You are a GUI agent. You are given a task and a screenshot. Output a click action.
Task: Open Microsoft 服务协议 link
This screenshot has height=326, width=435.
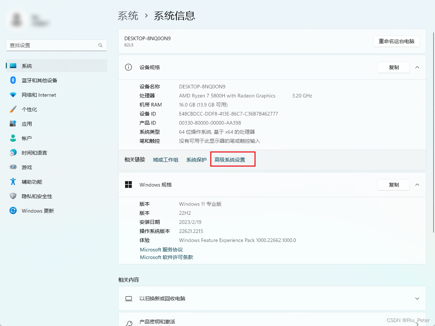tap(161, 250)
